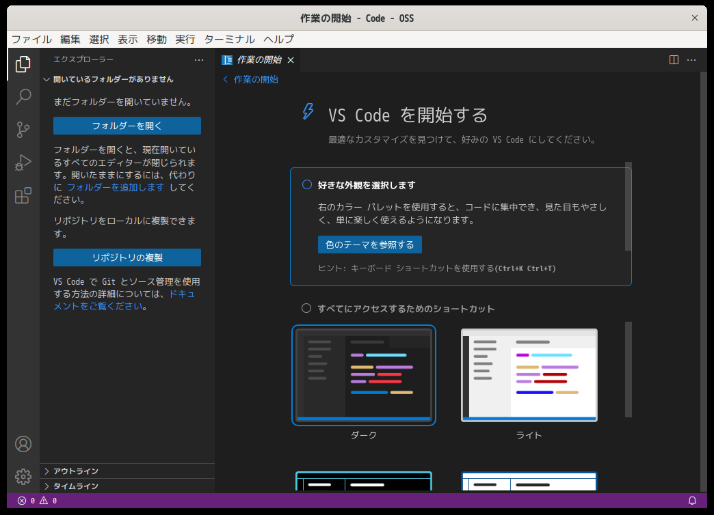This screenshot has height=515, width=714.
Task: Open the Run and Debug view icon
Action: [x=23, y=163]
